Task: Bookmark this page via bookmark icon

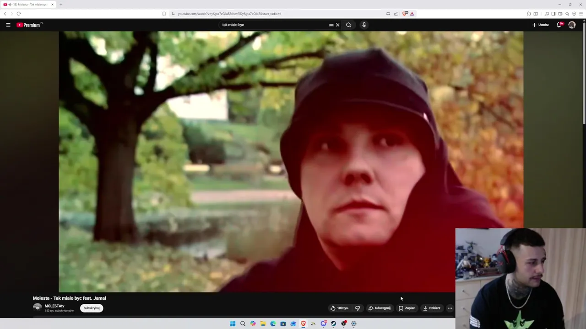Action: (164, 14)
